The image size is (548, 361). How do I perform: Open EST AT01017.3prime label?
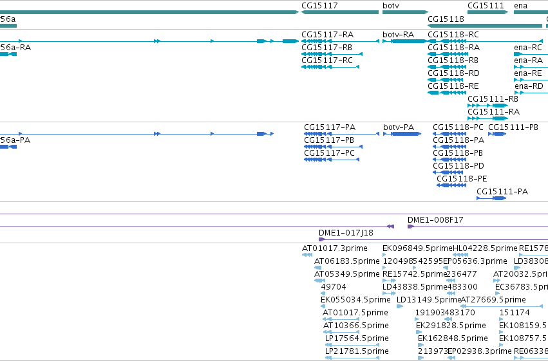pyautogui.click(x=334, y=248)
